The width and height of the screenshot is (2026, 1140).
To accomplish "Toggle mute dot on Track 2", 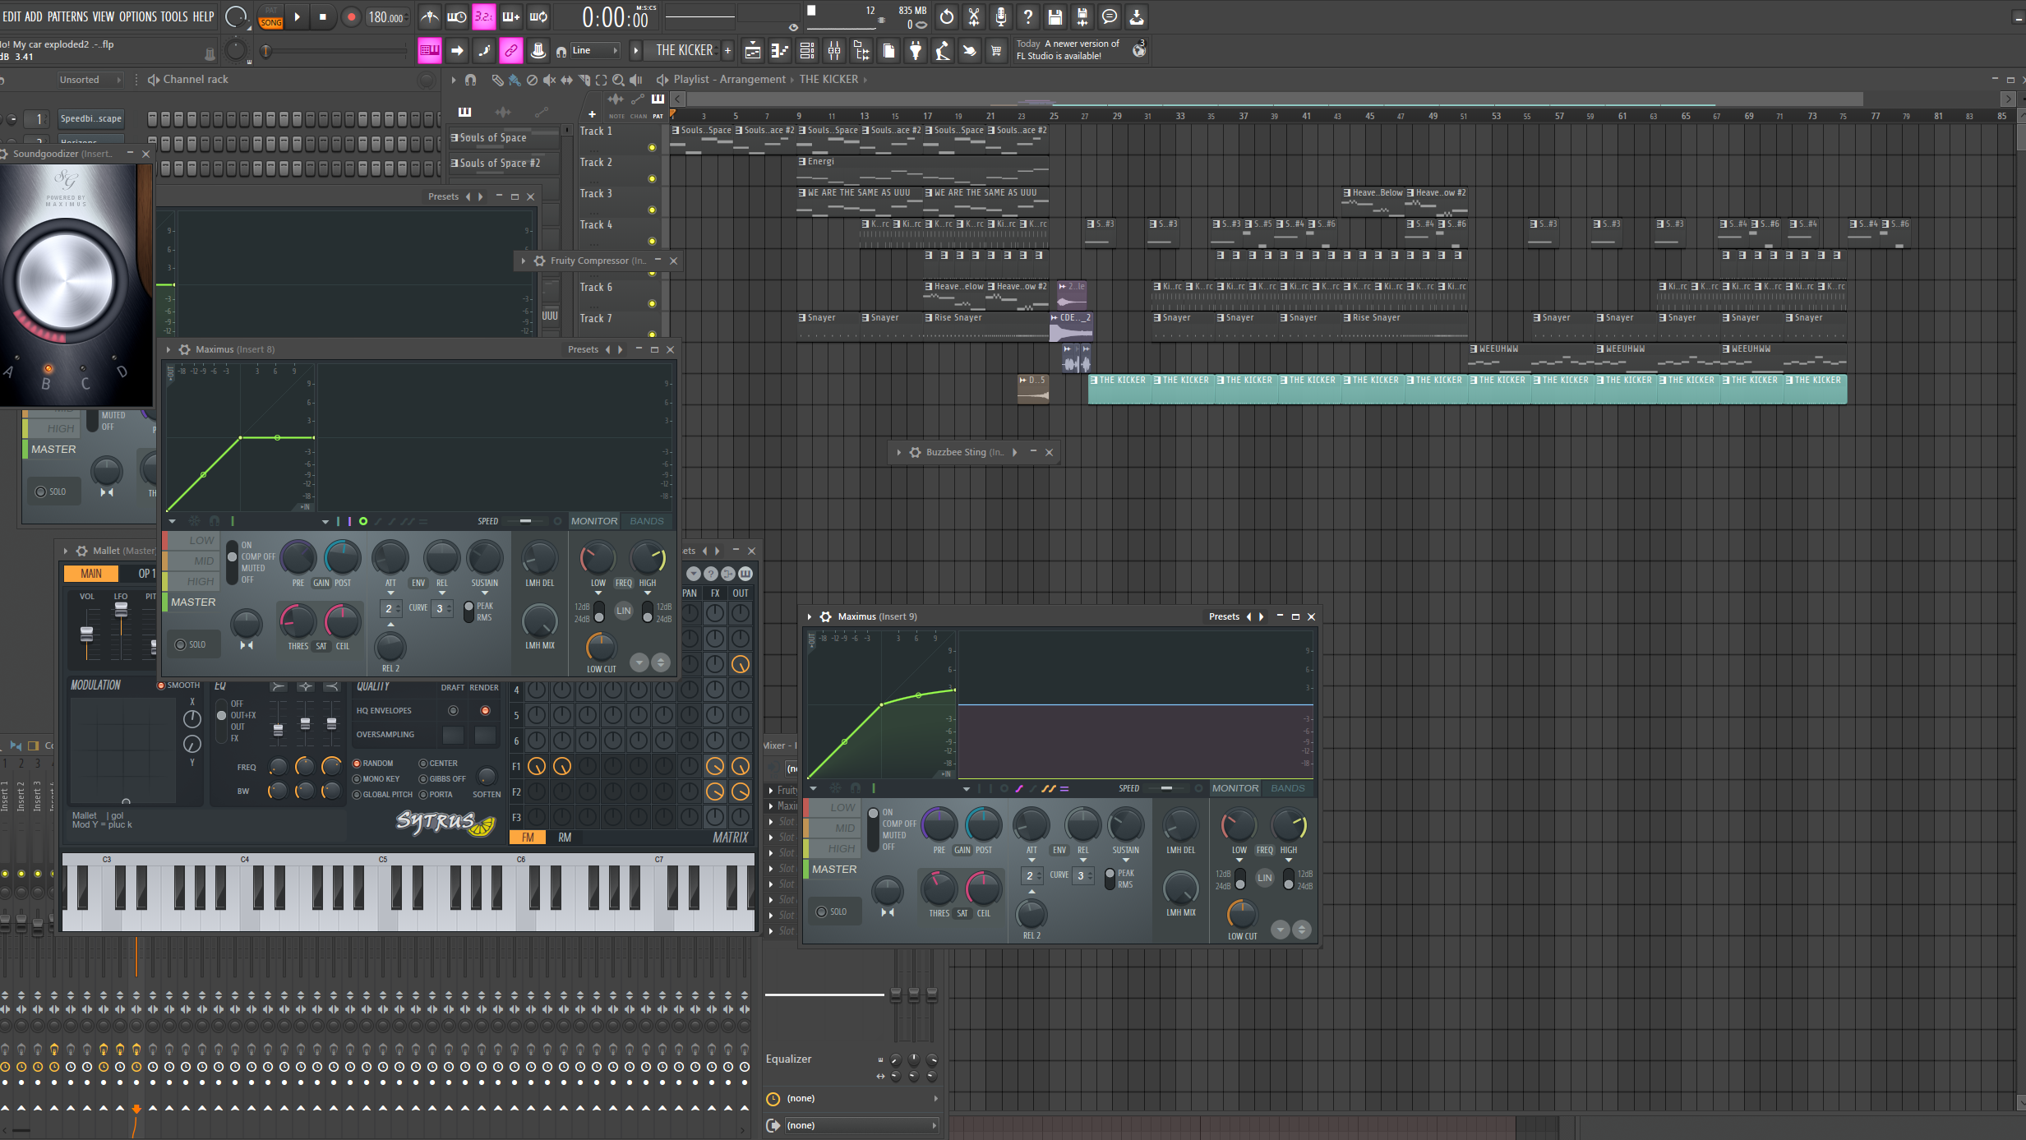I will tap(652, 179).
